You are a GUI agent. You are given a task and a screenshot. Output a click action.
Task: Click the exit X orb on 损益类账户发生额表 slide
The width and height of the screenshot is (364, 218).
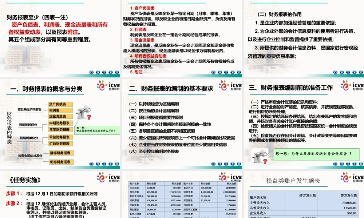pyautogui.click(x=360, y=217)
